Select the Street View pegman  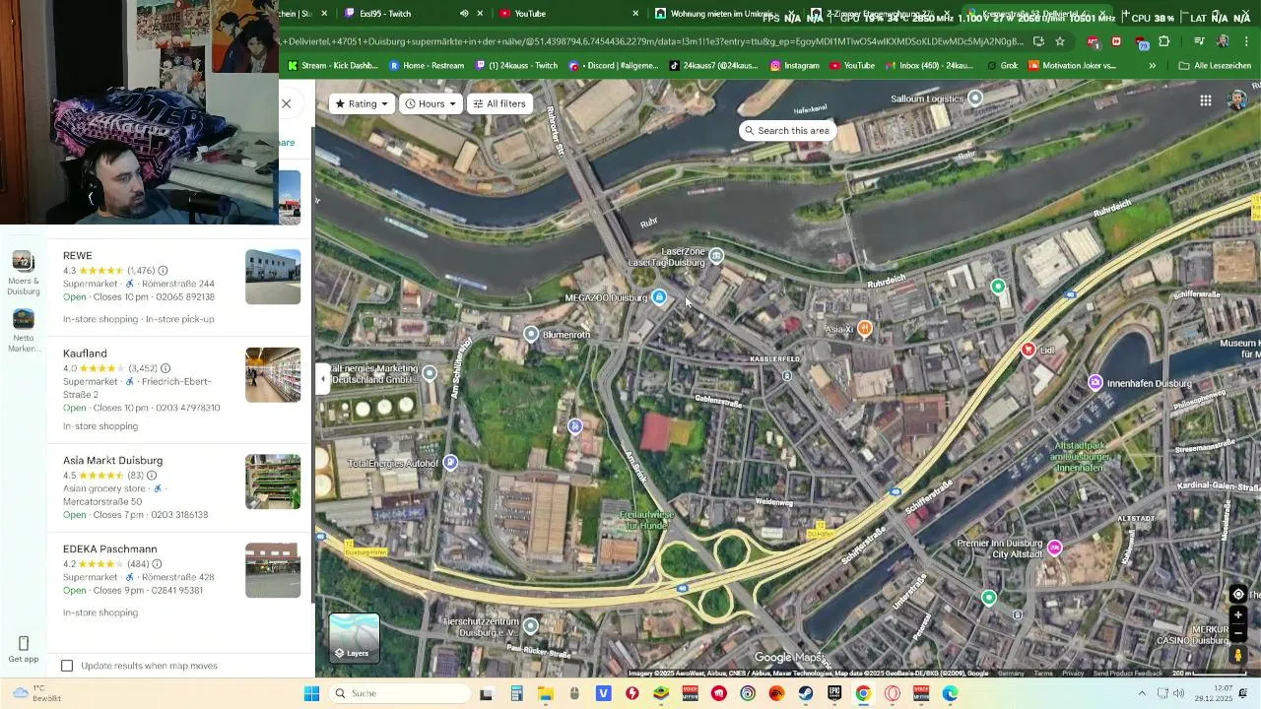click(x=1238, y=654)
